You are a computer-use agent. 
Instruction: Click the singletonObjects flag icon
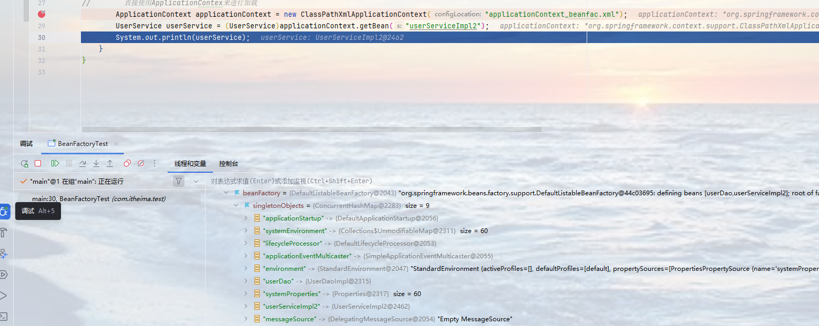(247, 206)
